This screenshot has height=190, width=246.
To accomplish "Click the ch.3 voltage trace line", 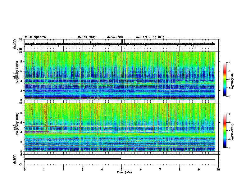I will (x=120, y=159).
